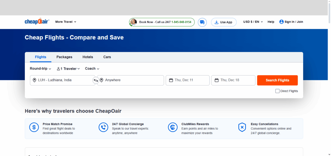Click the download icon in Use App

click(x=216, y=22)
